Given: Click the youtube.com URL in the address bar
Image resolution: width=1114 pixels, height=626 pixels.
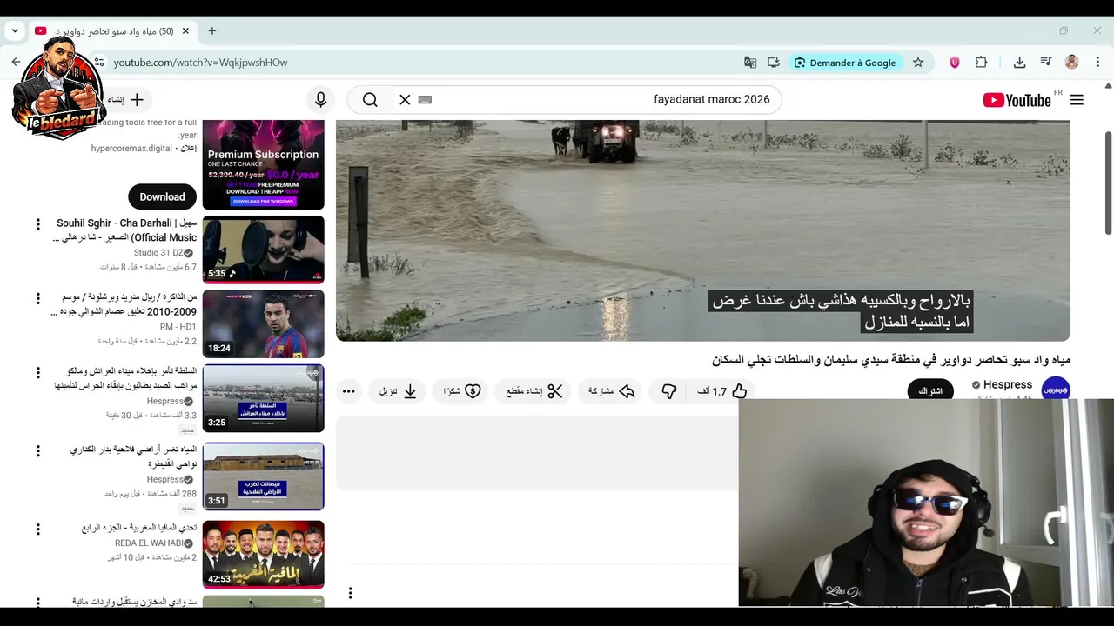Looking at the screenshot, I should tap(200, 63).
